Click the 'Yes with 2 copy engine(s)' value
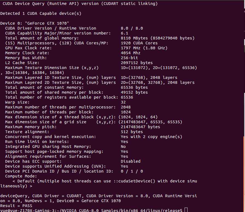This screenshot has width=245, height=212. pyautogui.click(x=151, y=137)
